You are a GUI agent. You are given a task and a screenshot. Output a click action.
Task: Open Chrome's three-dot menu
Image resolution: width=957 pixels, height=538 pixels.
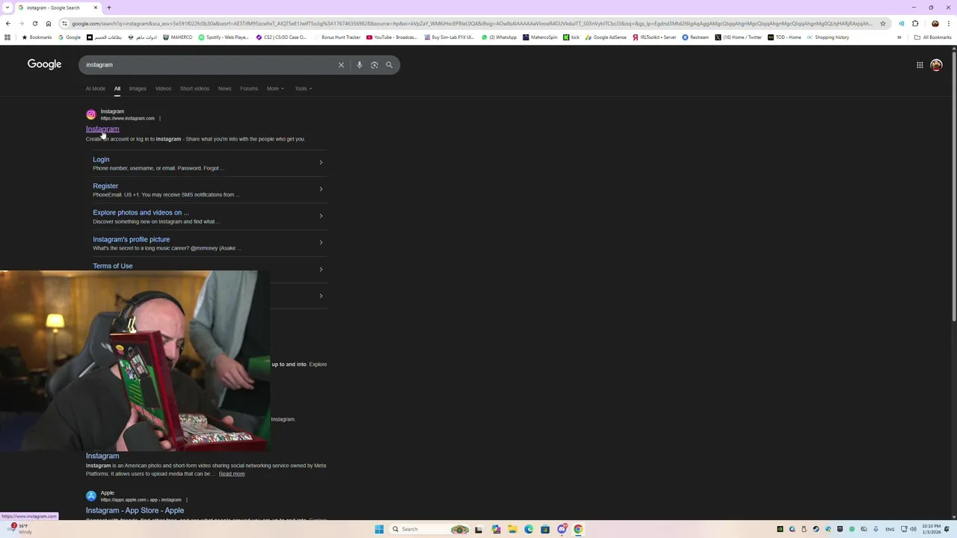pos(948,23)
